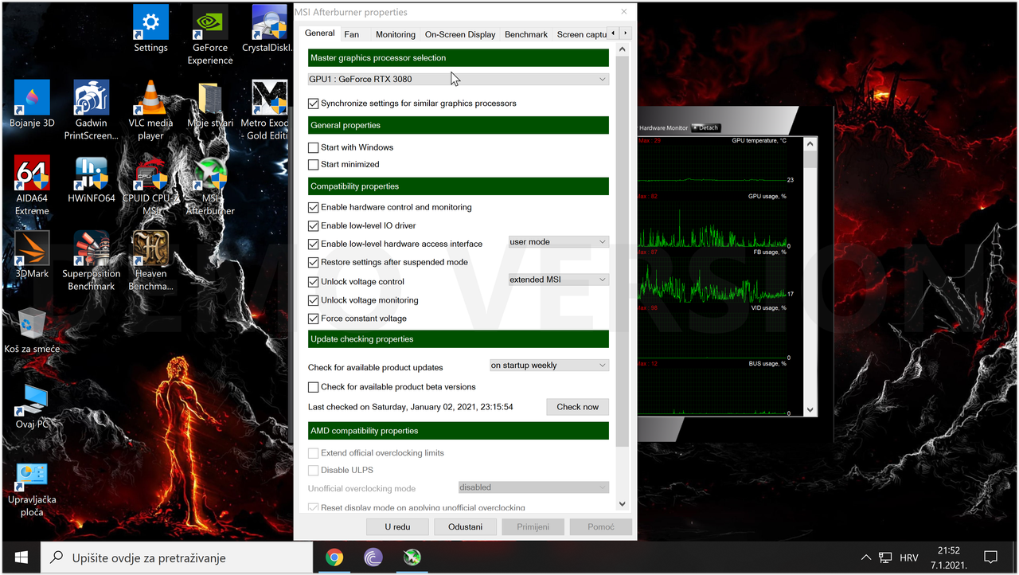Open the extended MSI voltage dropdown
This screenshot has height=575, width=1019.
559,280
